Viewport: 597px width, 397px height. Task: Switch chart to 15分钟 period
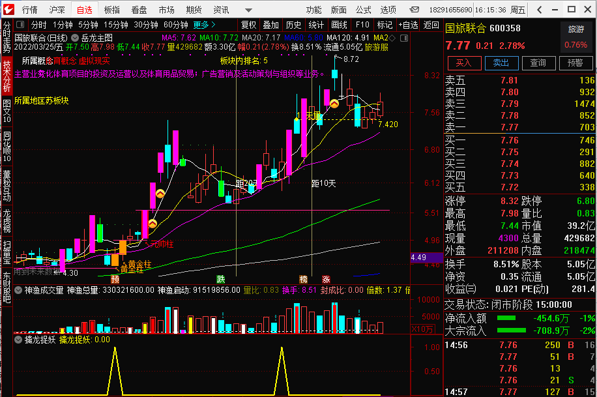click(116, 25)
